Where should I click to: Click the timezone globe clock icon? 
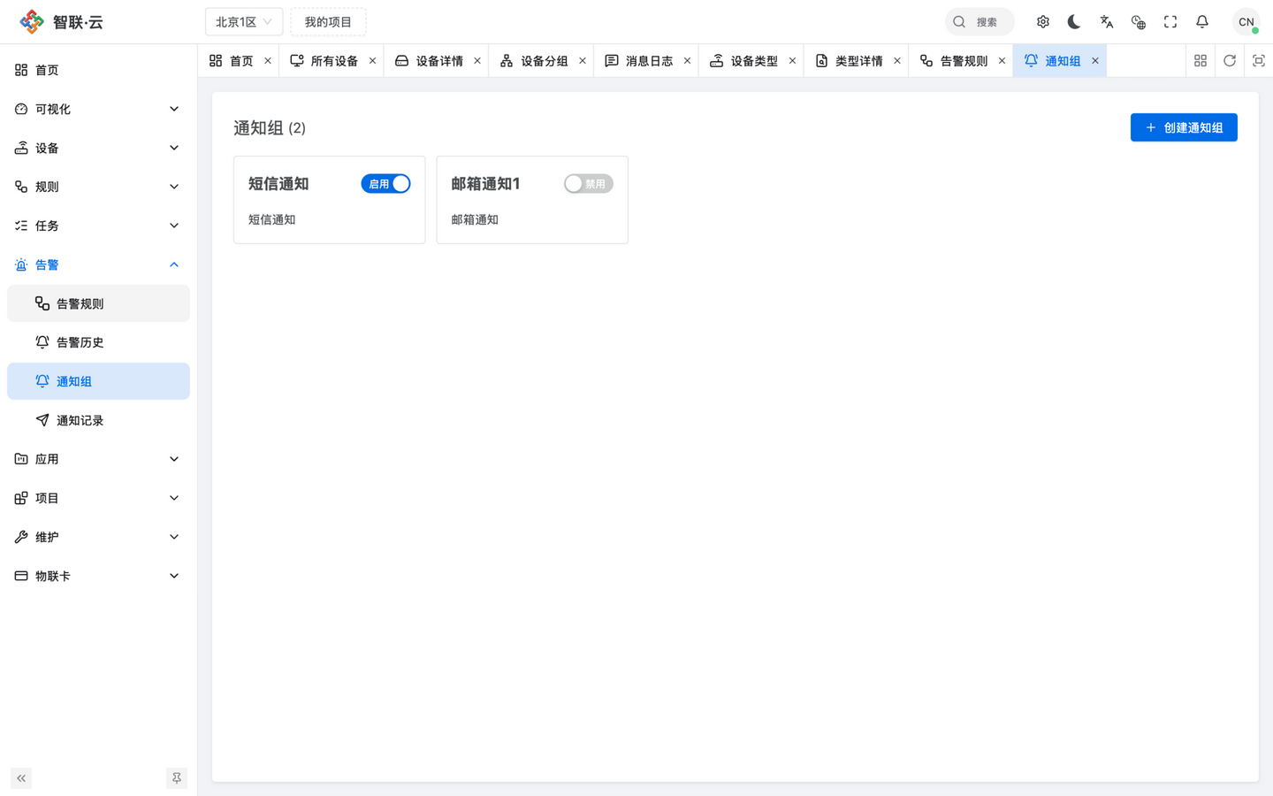[x=1139, y=22]
